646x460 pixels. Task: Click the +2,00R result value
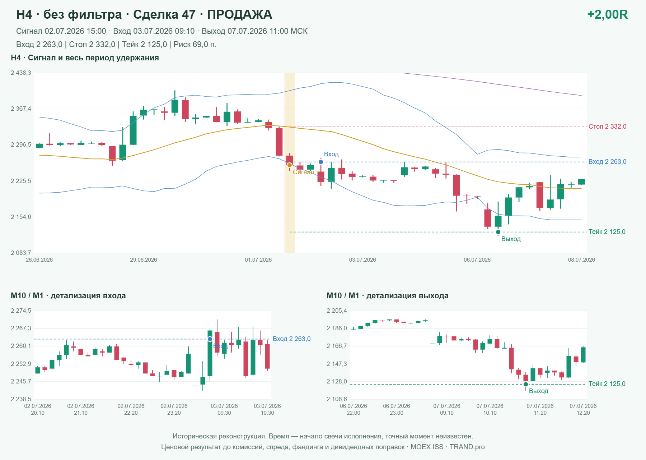tap(608, 14)
